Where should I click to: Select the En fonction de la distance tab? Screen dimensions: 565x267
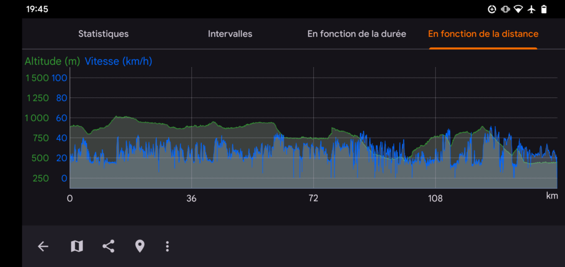(x=483, y=34)
